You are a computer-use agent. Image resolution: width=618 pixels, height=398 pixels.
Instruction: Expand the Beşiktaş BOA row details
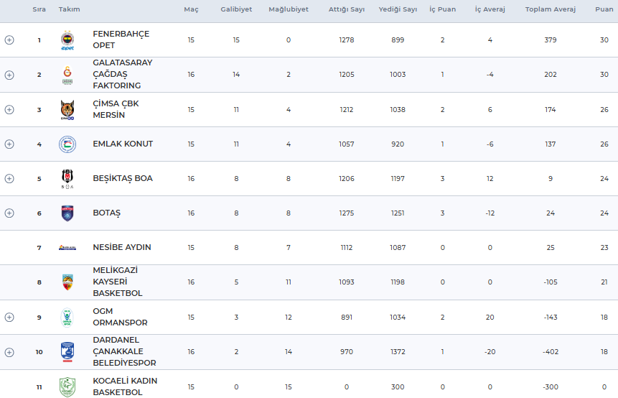9,178
